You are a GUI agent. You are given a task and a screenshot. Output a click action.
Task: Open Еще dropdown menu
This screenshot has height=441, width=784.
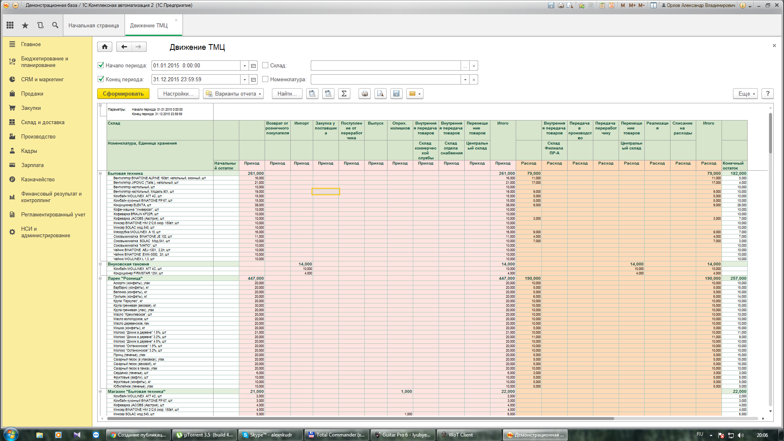[746, 94]
